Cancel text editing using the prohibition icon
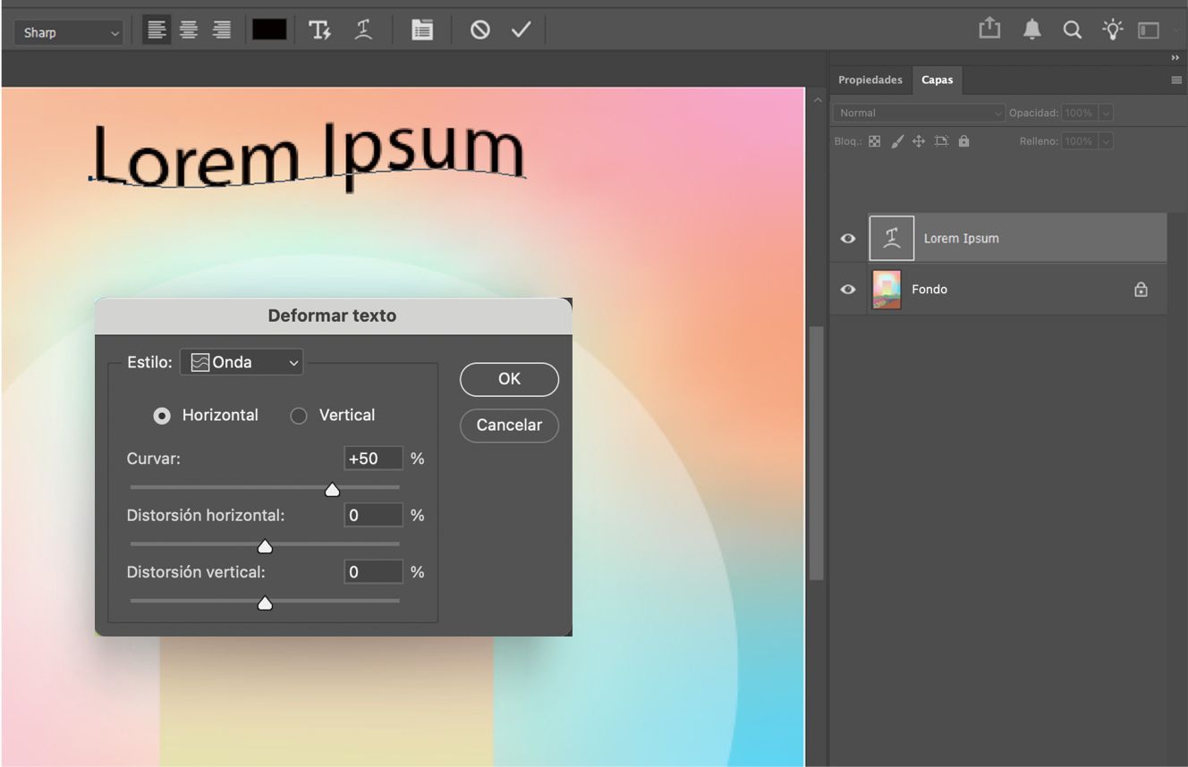Image resolution: width=1188 pixels, height=767 pixels. pyautogui.click(x=481, y=29)
